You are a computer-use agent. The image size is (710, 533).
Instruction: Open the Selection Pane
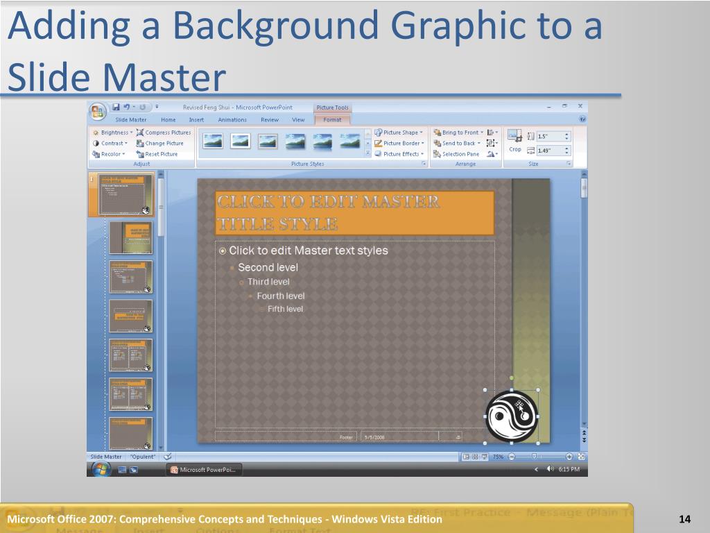coord(456,154)
